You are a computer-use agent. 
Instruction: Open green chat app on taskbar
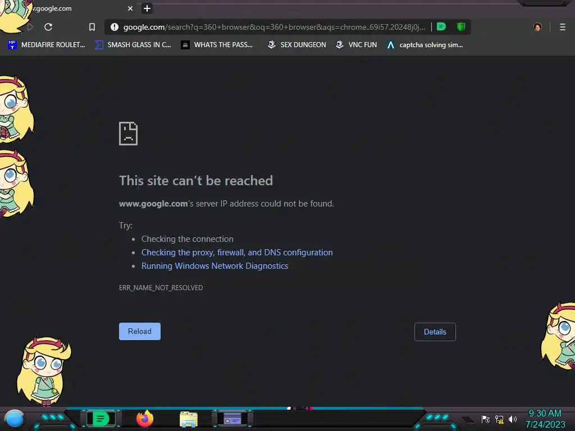pyautogui.click(x=101, y=419)
